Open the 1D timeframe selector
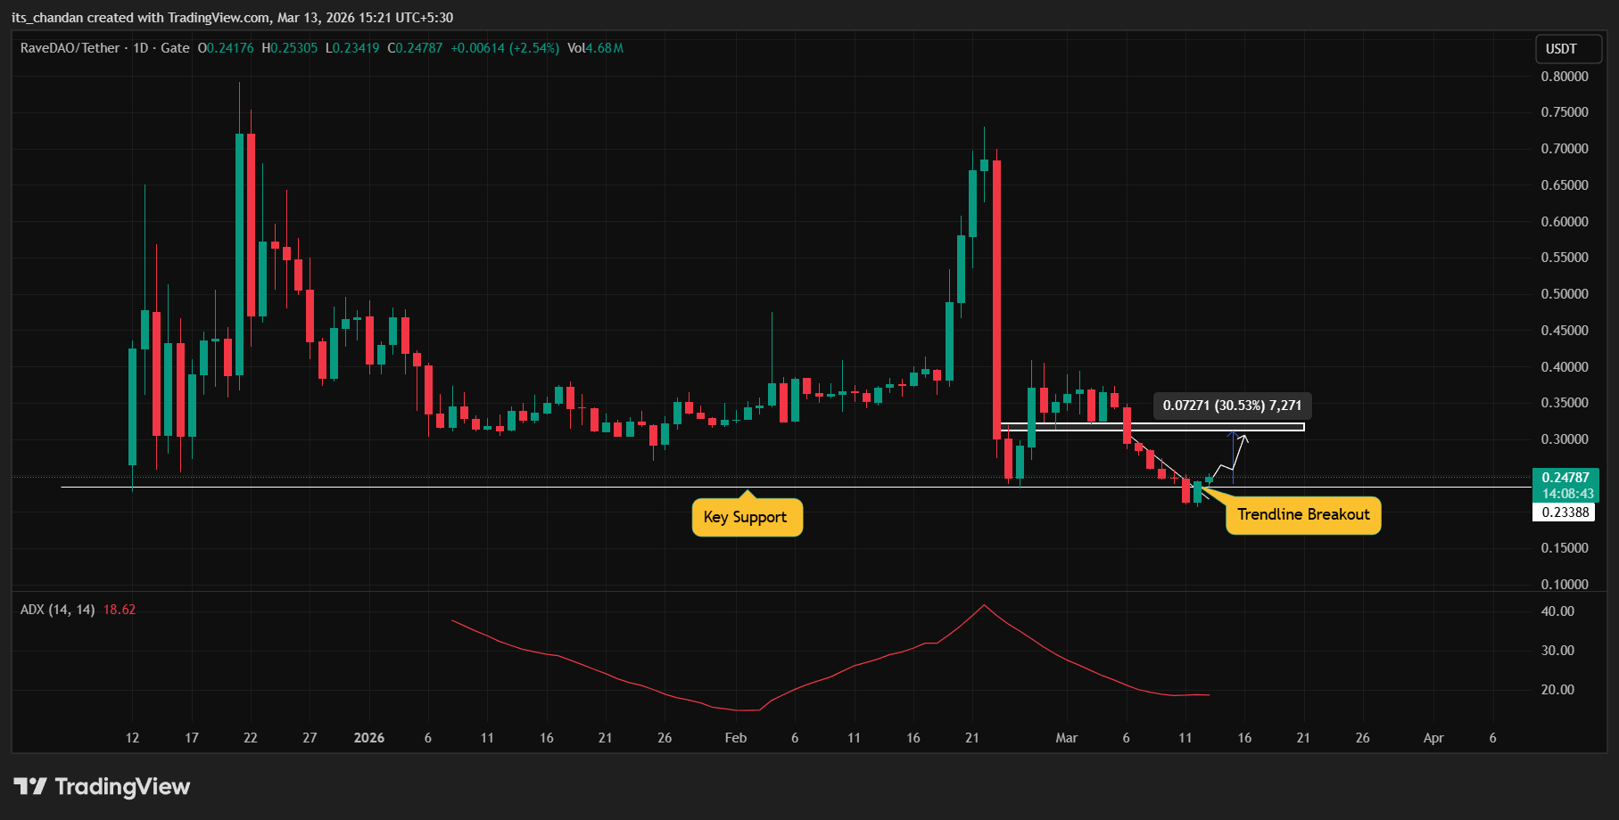Image resolution: width=1619 pixels, height=820 pixels. pyautogui.click(x=142, y=48)
